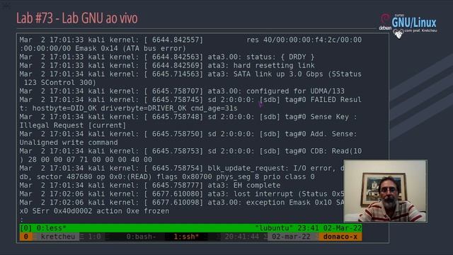Click the '[0]' session label in green bar

point(25,228)
